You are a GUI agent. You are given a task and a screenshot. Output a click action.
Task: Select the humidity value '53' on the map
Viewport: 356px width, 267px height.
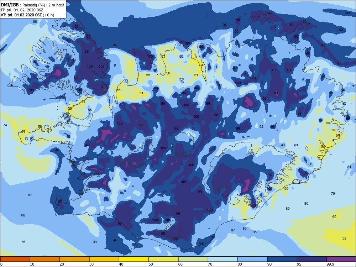coord(70,108)
